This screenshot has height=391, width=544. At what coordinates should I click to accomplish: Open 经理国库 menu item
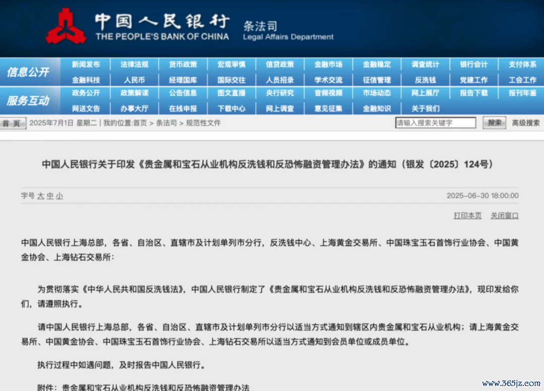pos(183,80)
